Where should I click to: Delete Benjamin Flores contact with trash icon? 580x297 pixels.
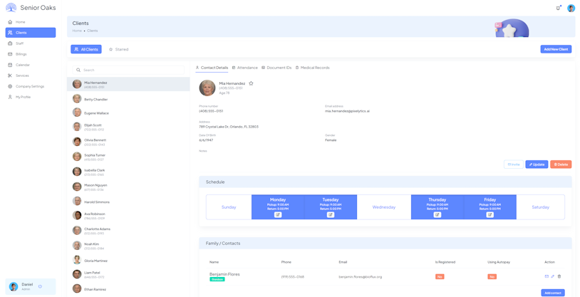tap(559, 276)
